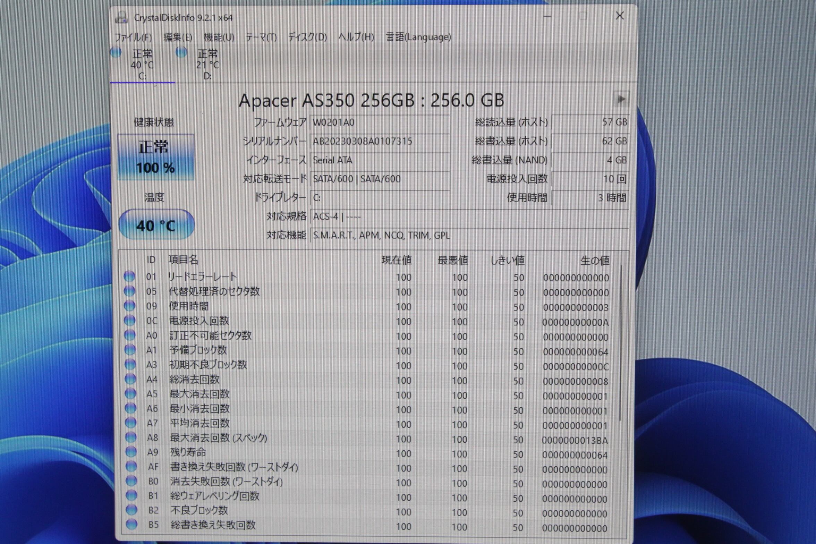
Task: Click the status circle for ID AF row
Action: click(x=131, y=466)
